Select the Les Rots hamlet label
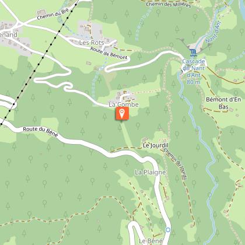The image size is (245, 245). click(x=92, y=43)
